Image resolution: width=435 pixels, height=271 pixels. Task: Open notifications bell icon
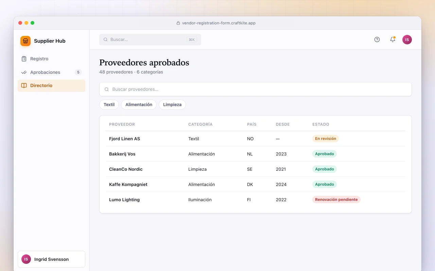(x=393, y=40)
